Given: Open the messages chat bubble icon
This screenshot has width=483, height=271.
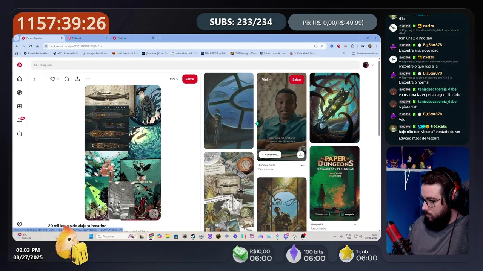Looking at the screenshot, I should (20, 134).
